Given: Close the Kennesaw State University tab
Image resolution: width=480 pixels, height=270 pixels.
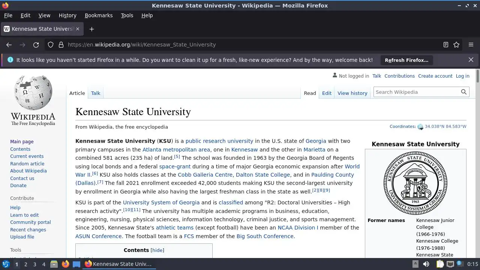Looking at the screenshot, I should click(x=78, y=29).
